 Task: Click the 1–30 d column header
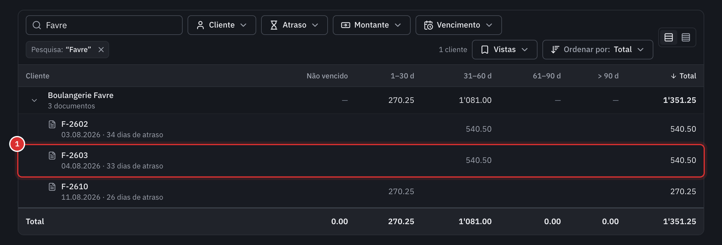click(x=402, y=76)
